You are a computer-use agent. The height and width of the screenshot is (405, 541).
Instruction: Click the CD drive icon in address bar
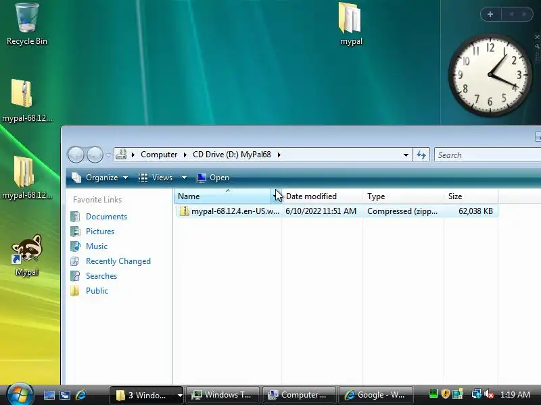click(x=121, y=155)
